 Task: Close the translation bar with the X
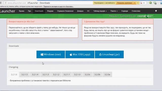click(x=138, y=3)
